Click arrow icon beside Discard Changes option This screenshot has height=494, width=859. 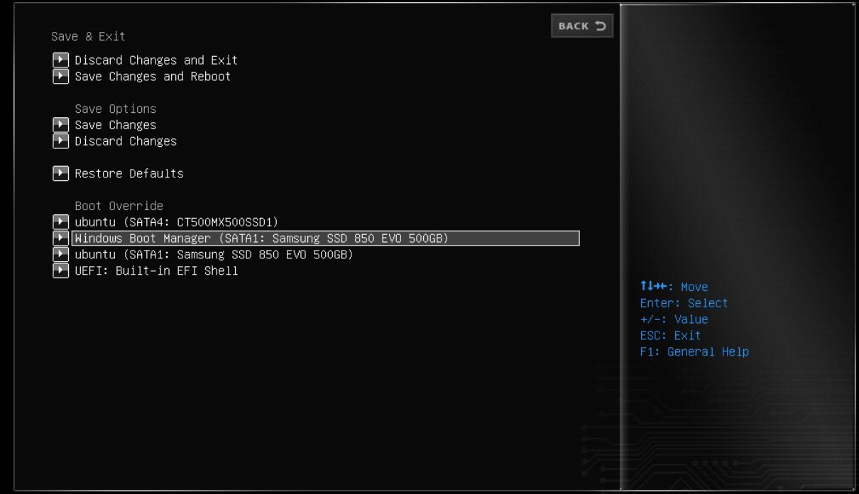tap(61, 141)
